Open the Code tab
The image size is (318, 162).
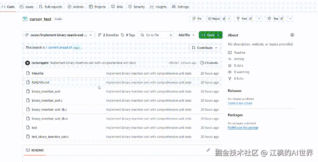[8, 7]
